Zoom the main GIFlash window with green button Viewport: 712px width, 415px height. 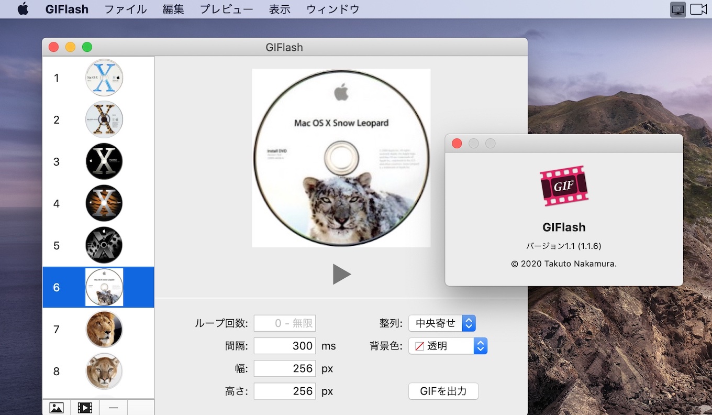pyautogui.click(x=87, y=47)
